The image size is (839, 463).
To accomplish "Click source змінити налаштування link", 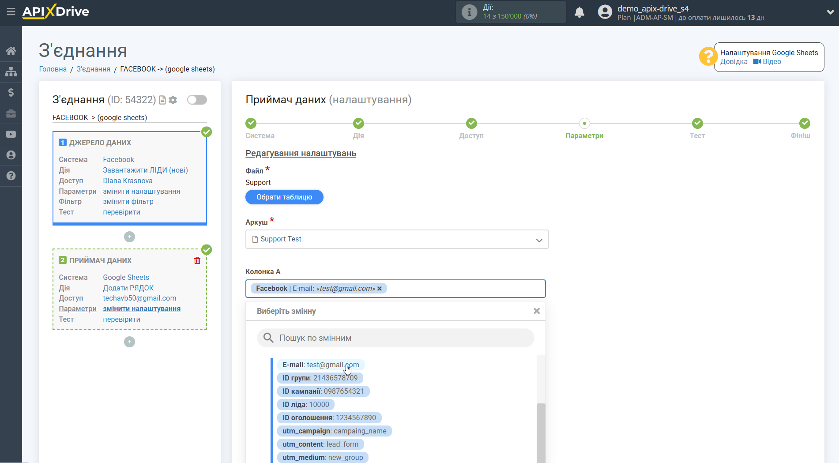I will tap(141, 192).
